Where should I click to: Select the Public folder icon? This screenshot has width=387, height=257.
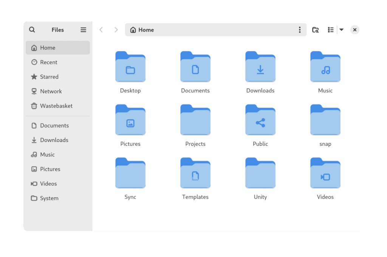pyautogui.click(x=260, y=120)
